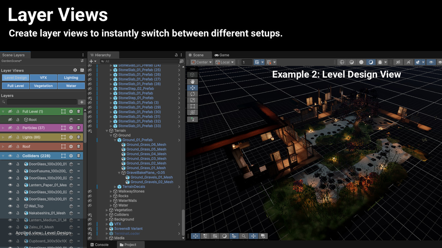The width and height of the screenshot is (442, 248).
Task: Select the Scale tool
Action: [x=193, y=100]
